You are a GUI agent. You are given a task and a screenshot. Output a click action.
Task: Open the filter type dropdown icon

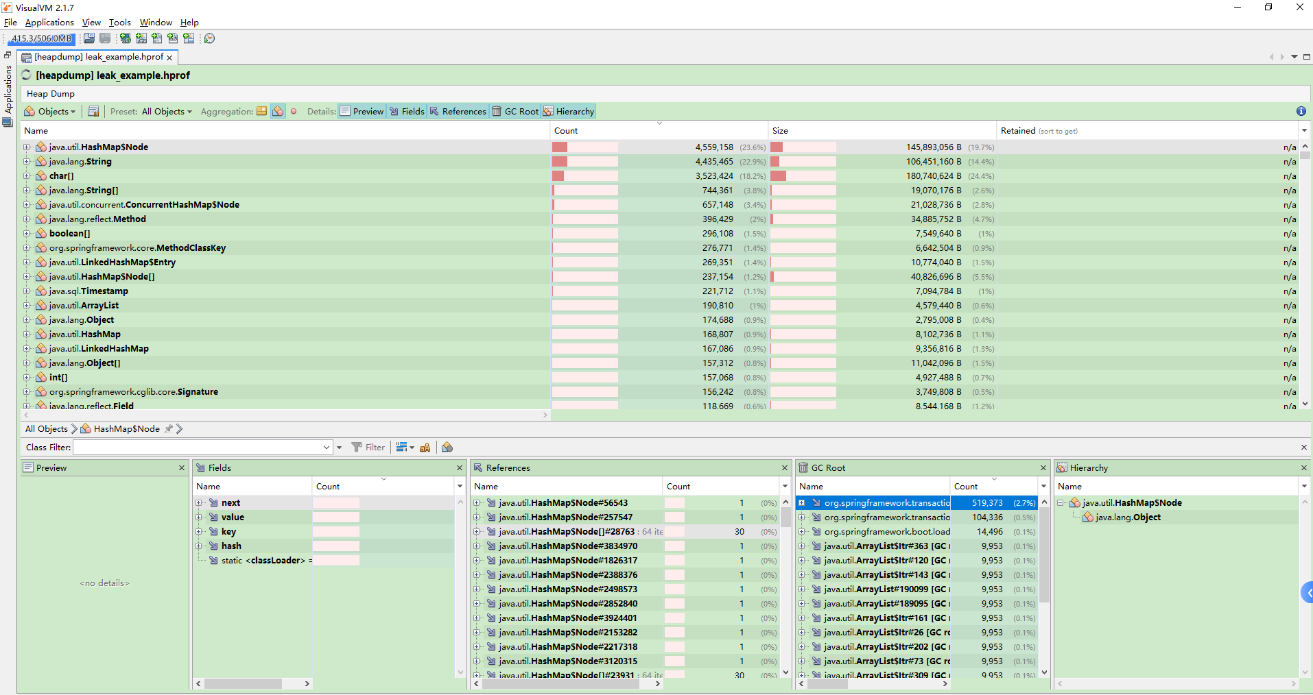405,447
